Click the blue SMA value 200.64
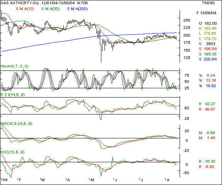 click(210, 59)
